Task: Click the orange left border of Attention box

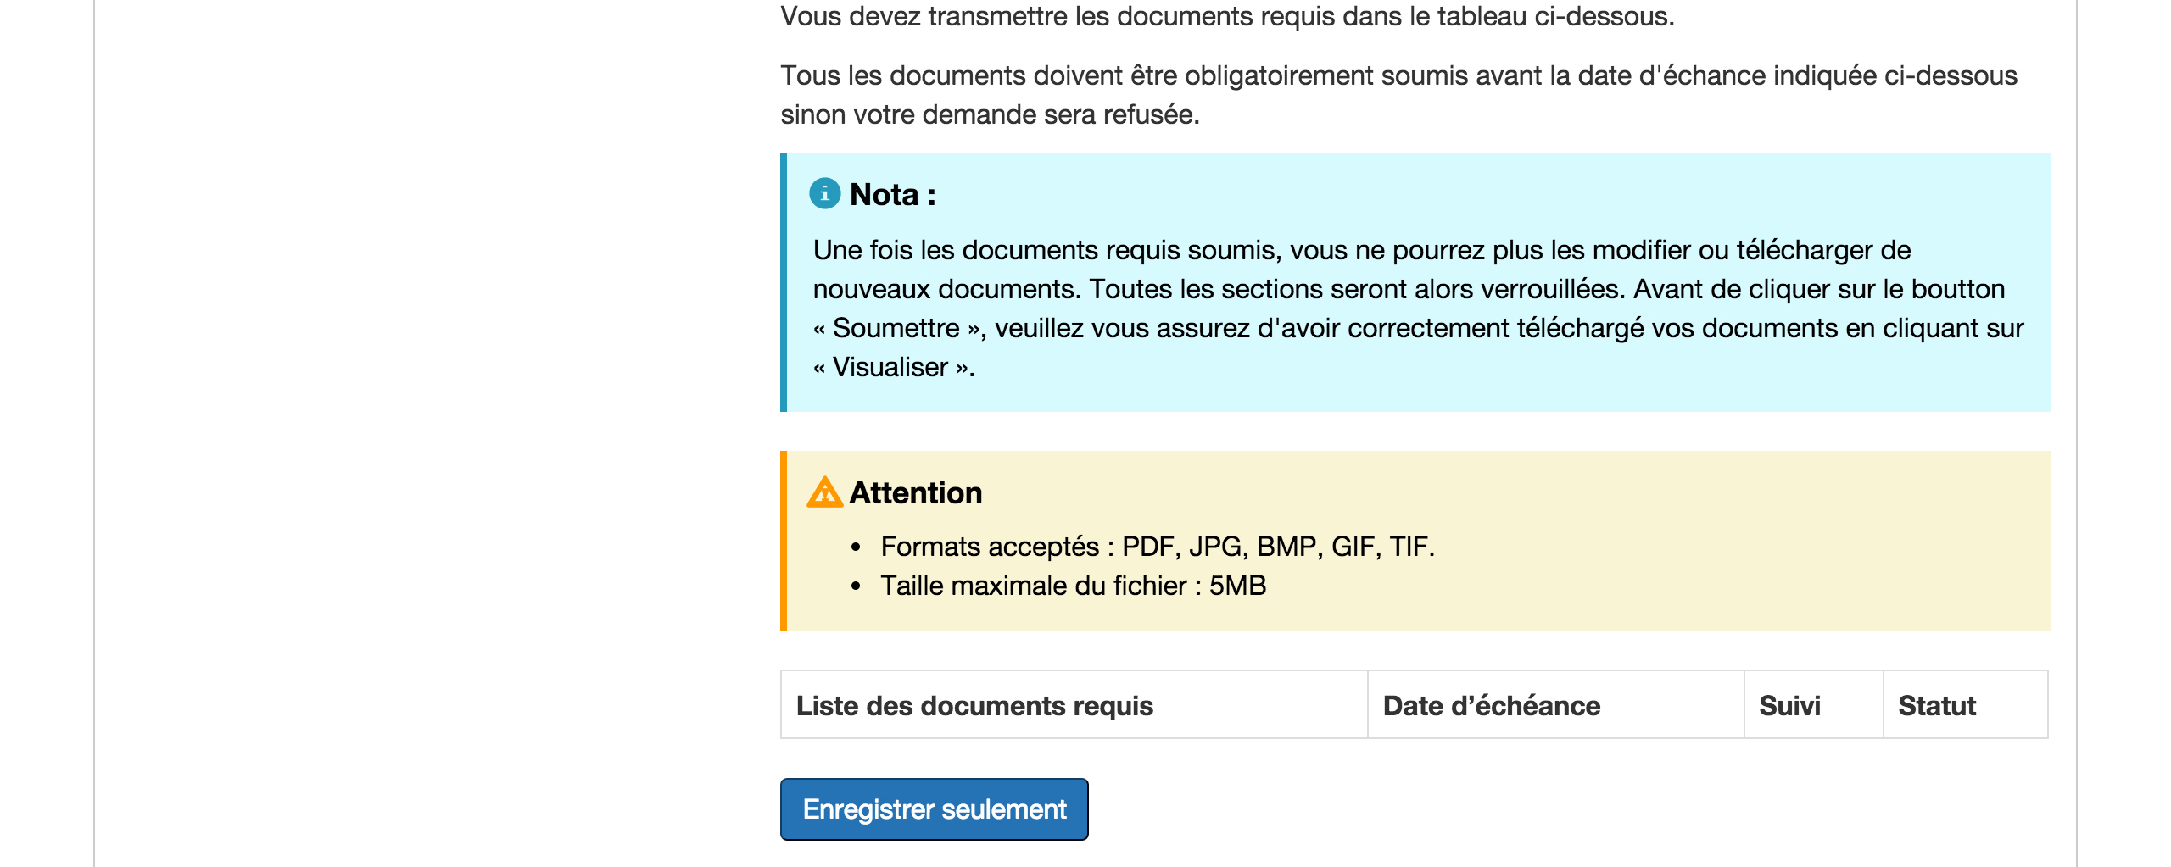Action: 784,541
